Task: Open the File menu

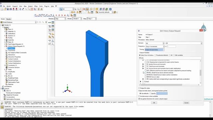Action: tap(4, 6)
